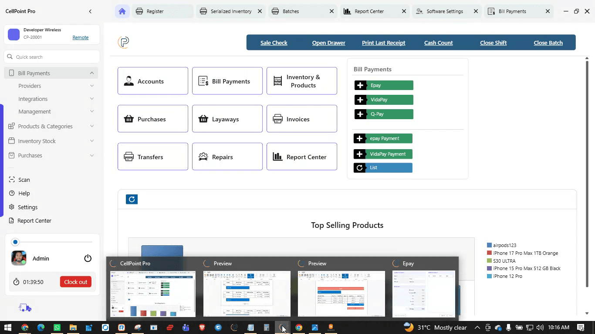
Task: Open the Layaways tile
Action: tap(227, 119)
